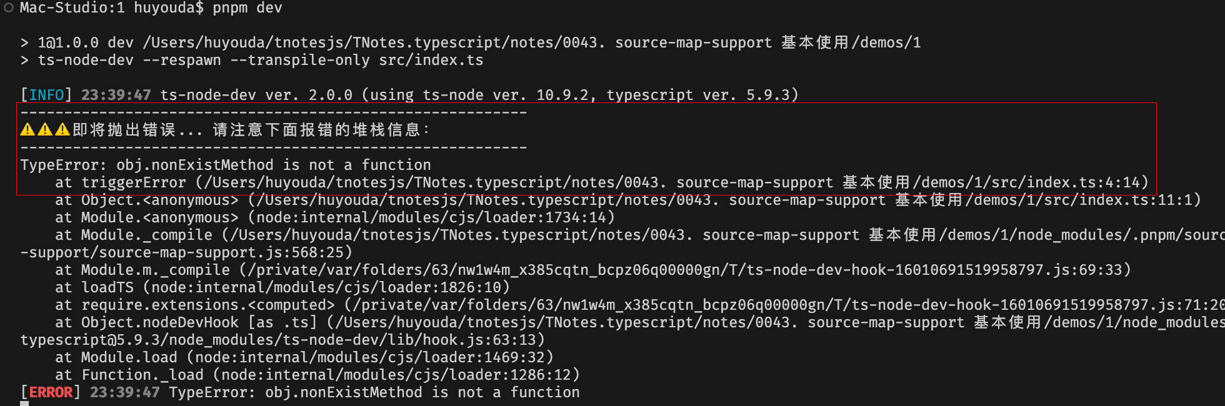Click the blue INFO log label

pos(46,95)
